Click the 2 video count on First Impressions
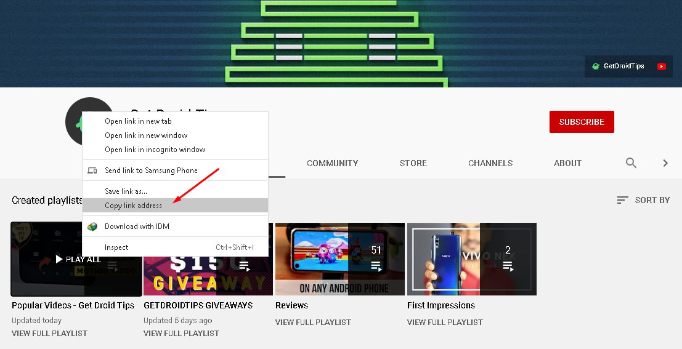Image resolution: width=682 pixels, height=349 pixels. pos(508,250)
